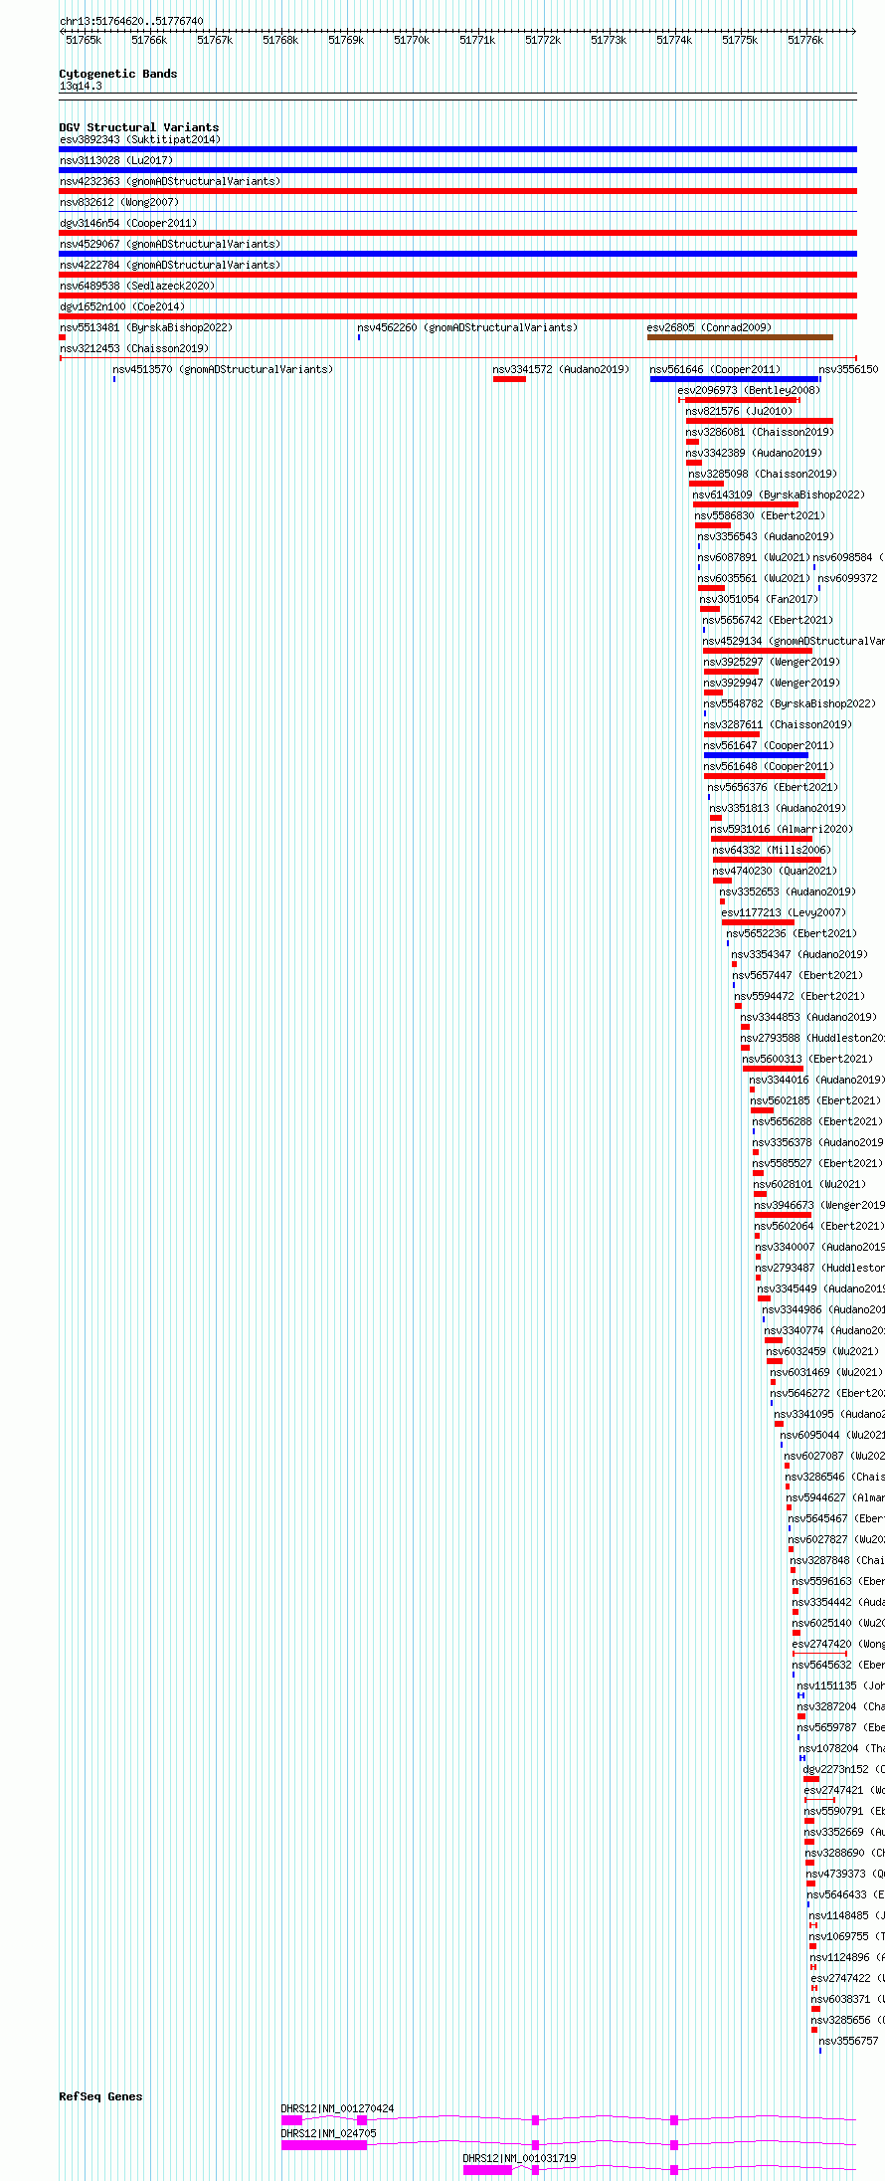Click the red nsv3341572 (Audano2019) bar
Viewport: 885px width, 2181px height.
pyautogui.click(x=509, y=379)
